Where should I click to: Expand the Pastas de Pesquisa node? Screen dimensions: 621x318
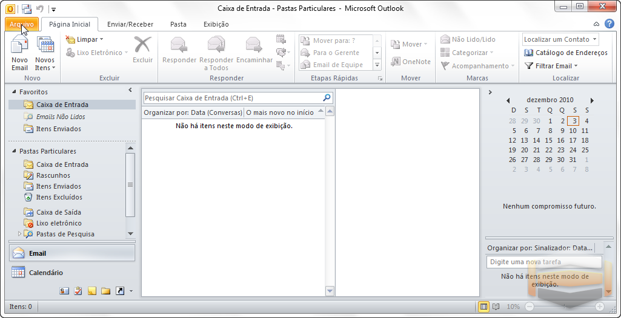click(20, 234)
